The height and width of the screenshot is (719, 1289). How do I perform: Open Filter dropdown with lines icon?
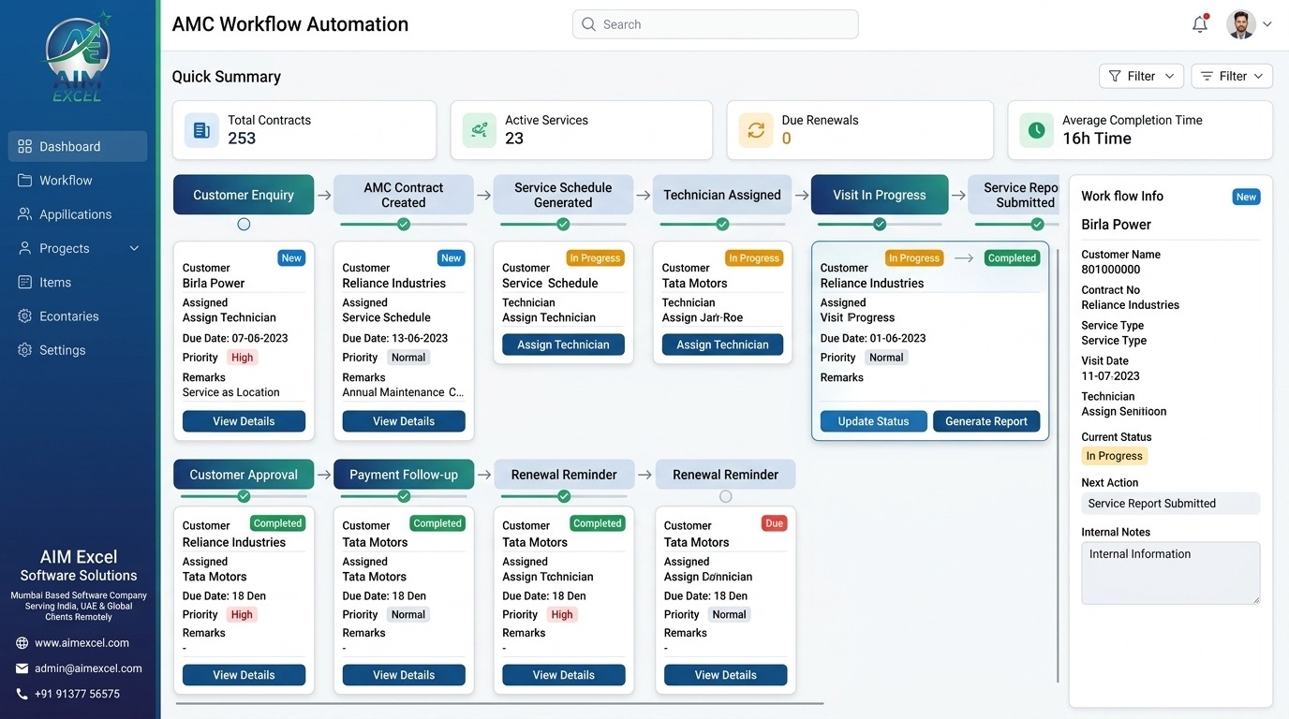[1232, 76]
